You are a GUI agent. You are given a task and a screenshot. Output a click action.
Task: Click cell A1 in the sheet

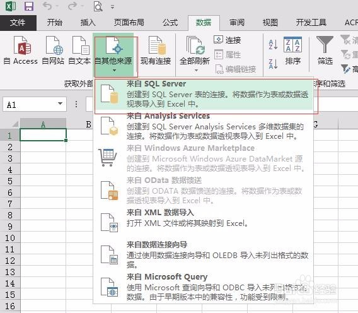pyautogui.click(x=43, y=135)
